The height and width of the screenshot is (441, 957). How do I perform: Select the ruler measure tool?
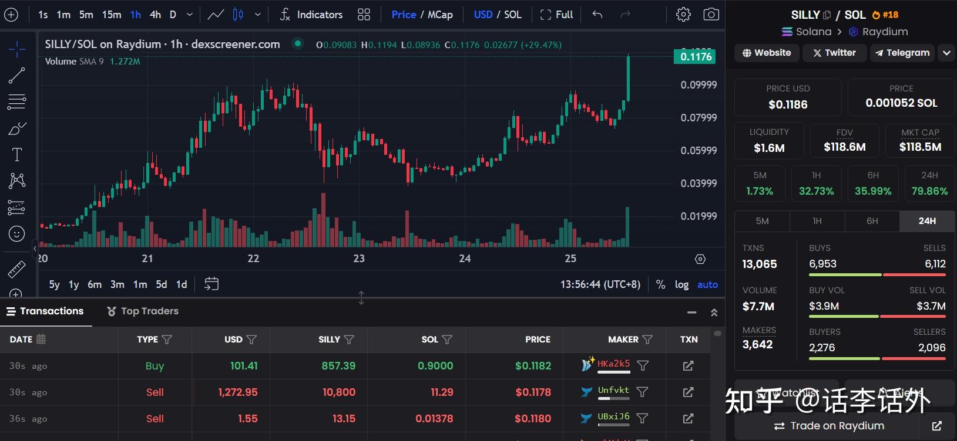point(17,269)
